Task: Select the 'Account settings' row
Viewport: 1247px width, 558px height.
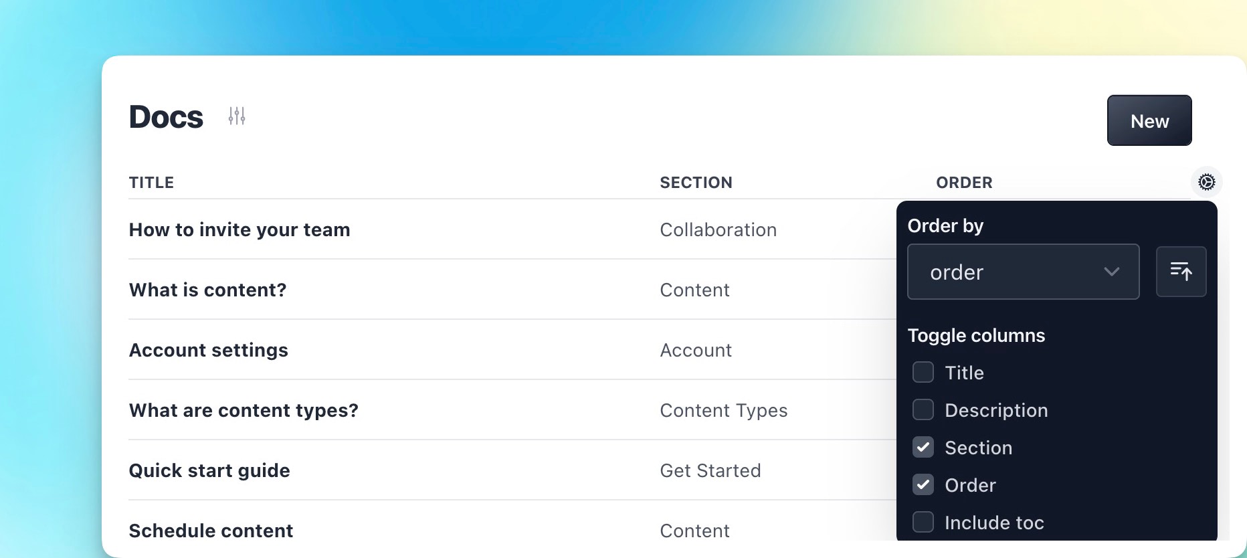Action: coord(209,350)
